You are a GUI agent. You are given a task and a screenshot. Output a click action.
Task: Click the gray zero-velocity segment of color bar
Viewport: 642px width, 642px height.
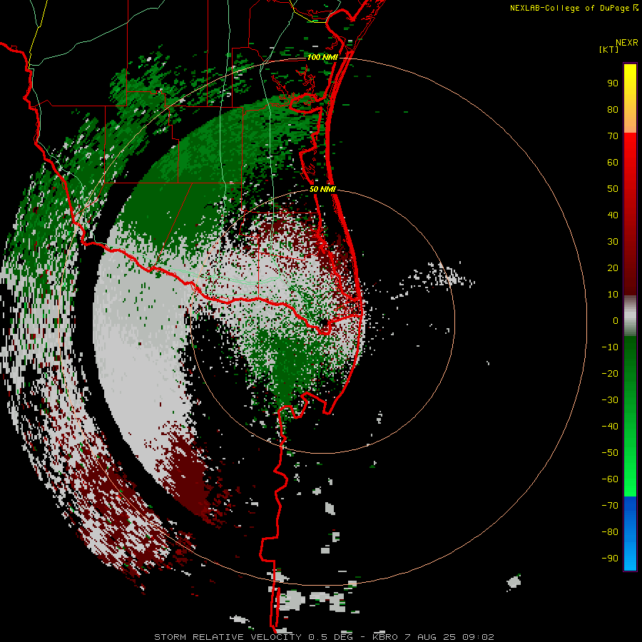[x=630, y=316]
